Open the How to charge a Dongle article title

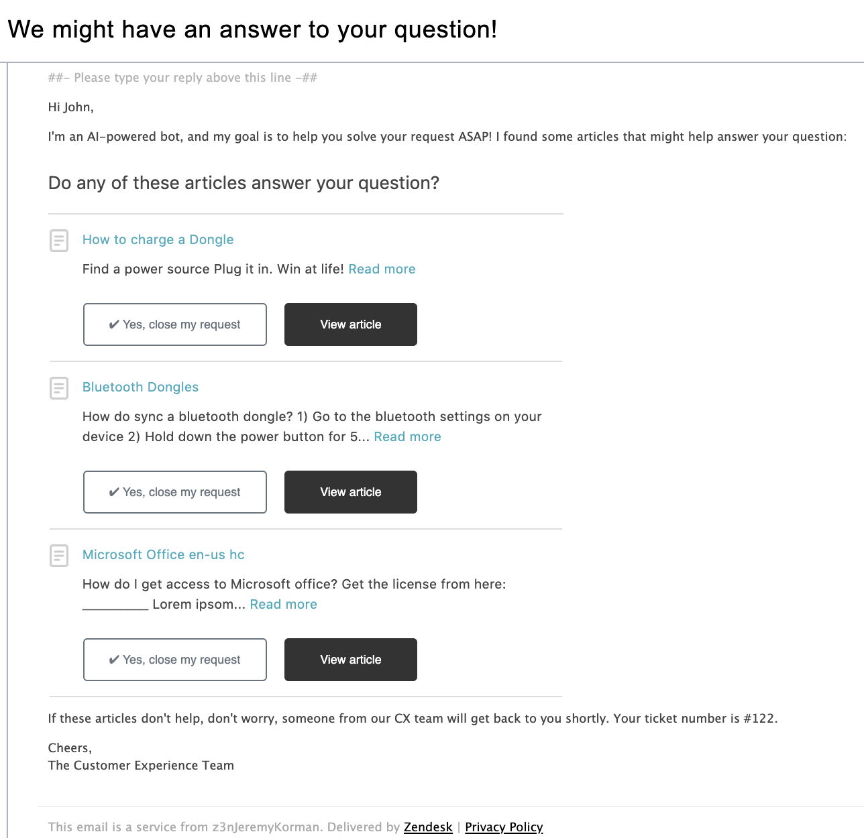[158, 240]
